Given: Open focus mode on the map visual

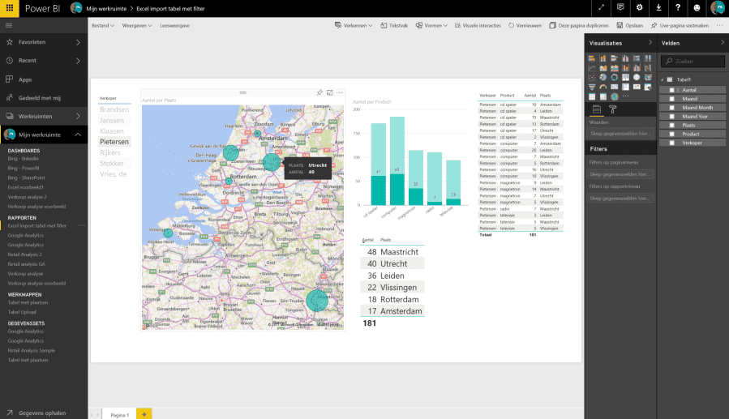Looking at the screenshot, I should pos(329,93).
